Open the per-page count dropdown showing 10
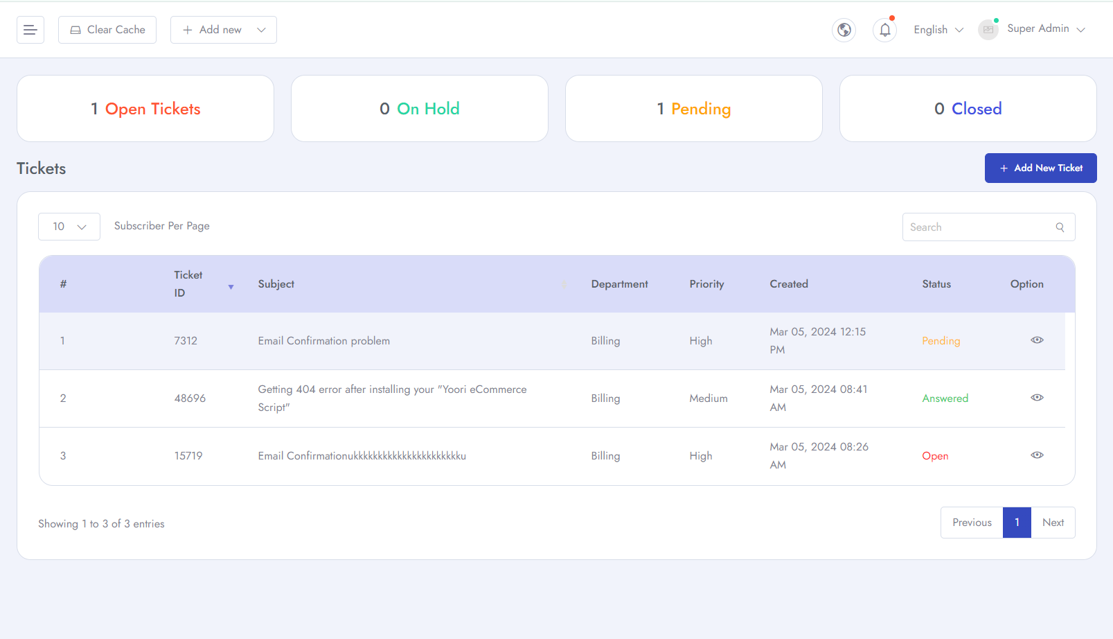The height and width of the screenshot is (639, 1113). click(69, 227)
